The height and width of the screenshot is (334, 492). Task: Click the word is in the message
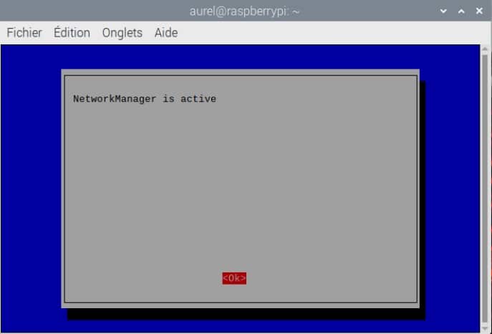pos(168,99)
